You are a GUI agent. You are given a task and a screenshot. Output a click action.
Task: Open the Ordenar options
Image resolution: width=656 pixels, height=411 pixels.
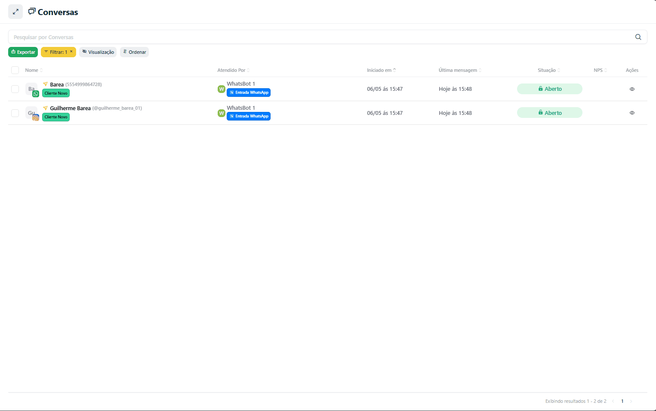point(134,52)
